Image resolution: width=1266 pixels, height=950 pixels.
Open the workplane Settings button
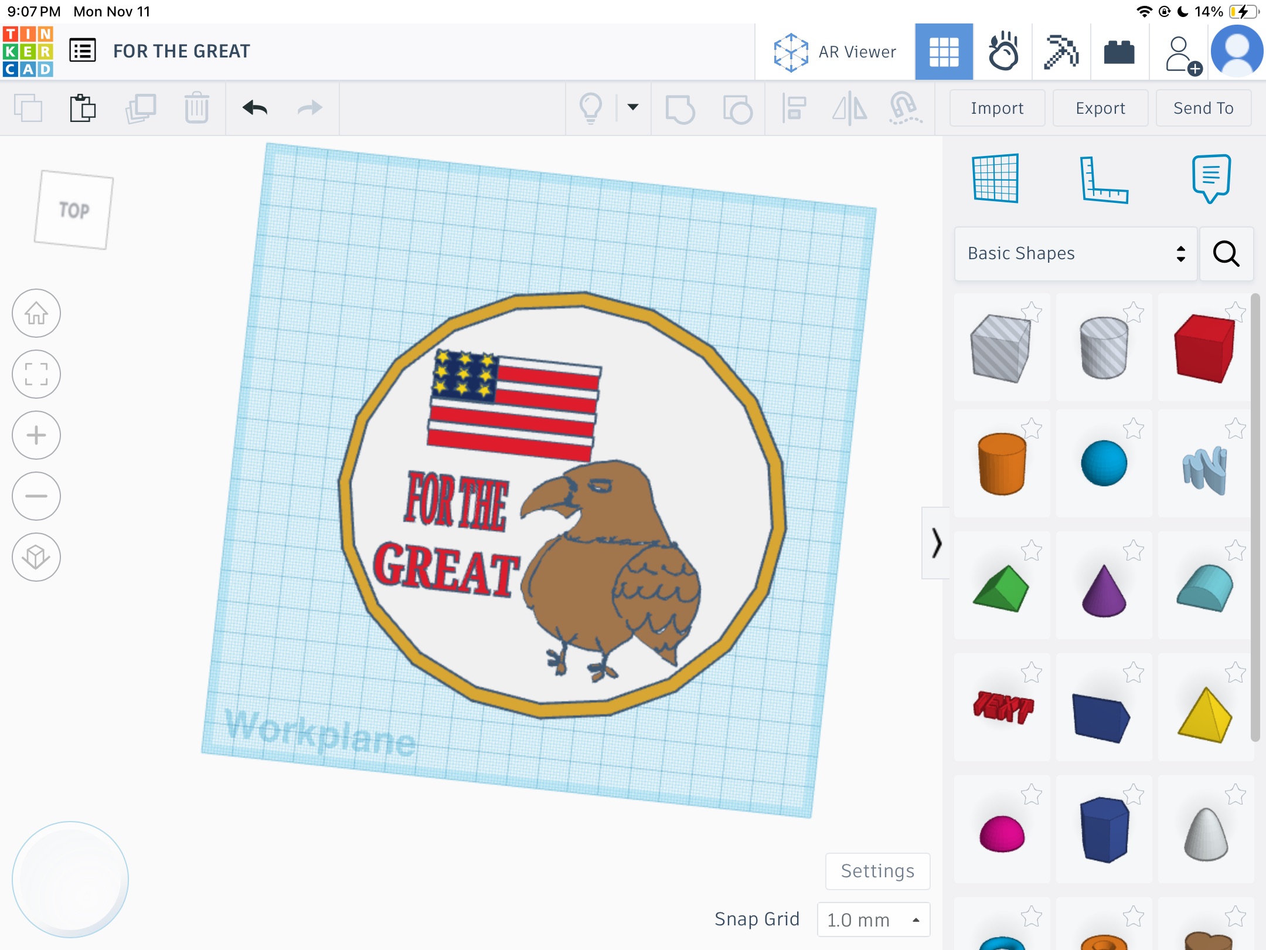[877, 871]
